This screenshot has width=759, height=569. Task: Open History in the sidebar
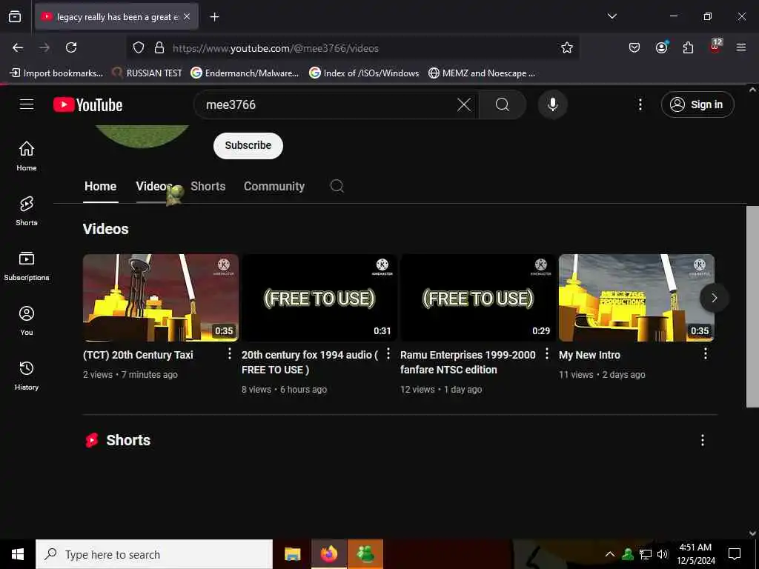coord(27,376)
